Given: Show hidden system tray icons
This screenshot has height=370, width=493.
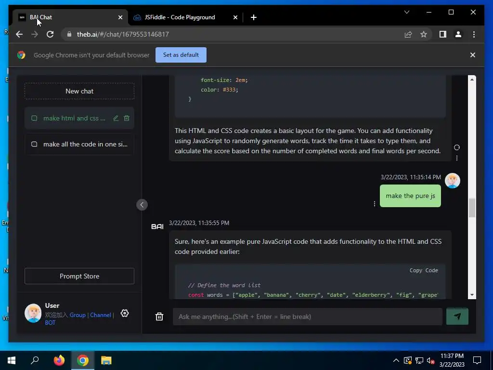Looking at the screenshot, I should pos(396,360).
